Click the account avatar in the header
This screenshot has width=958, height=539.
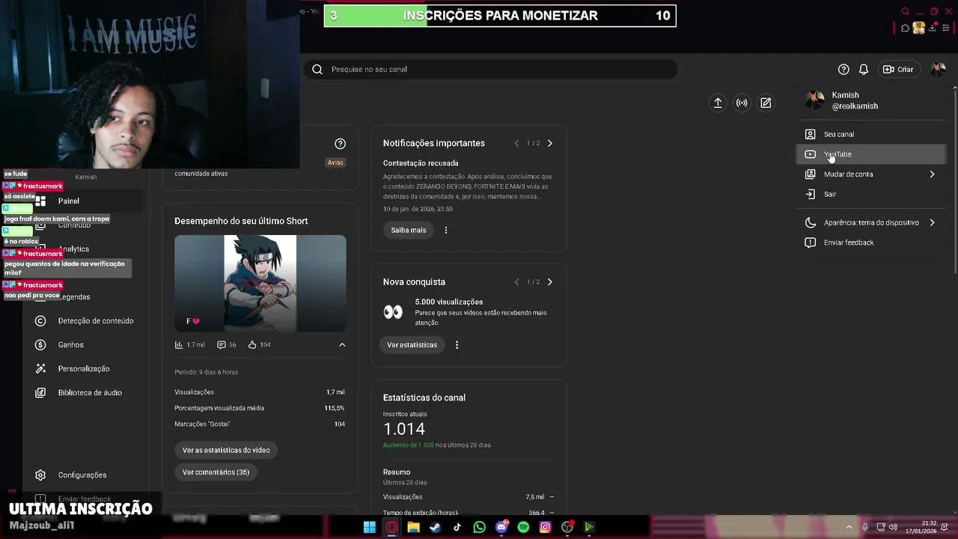(x=938, y=69)
